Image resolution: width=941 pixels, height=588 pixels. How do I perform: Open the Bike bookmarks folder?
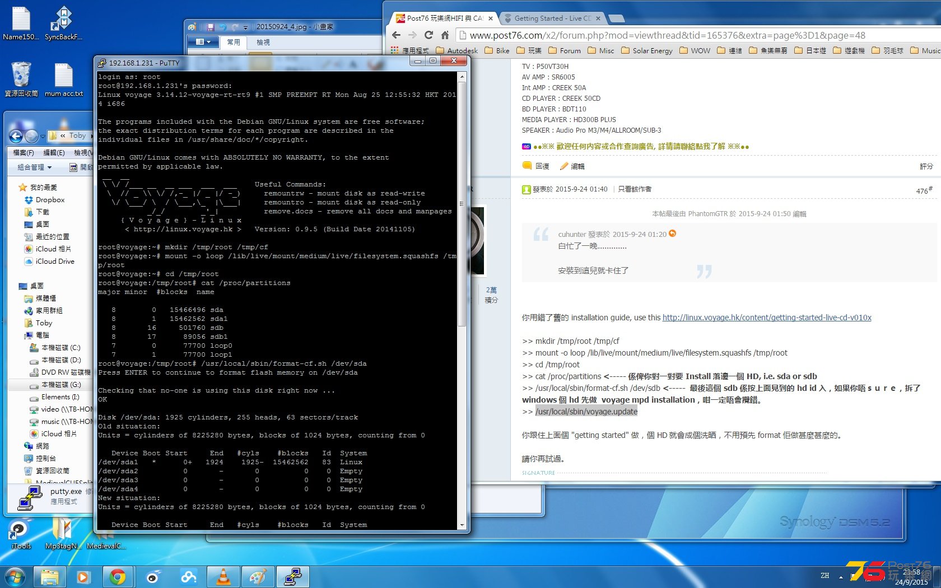(497, 50)
